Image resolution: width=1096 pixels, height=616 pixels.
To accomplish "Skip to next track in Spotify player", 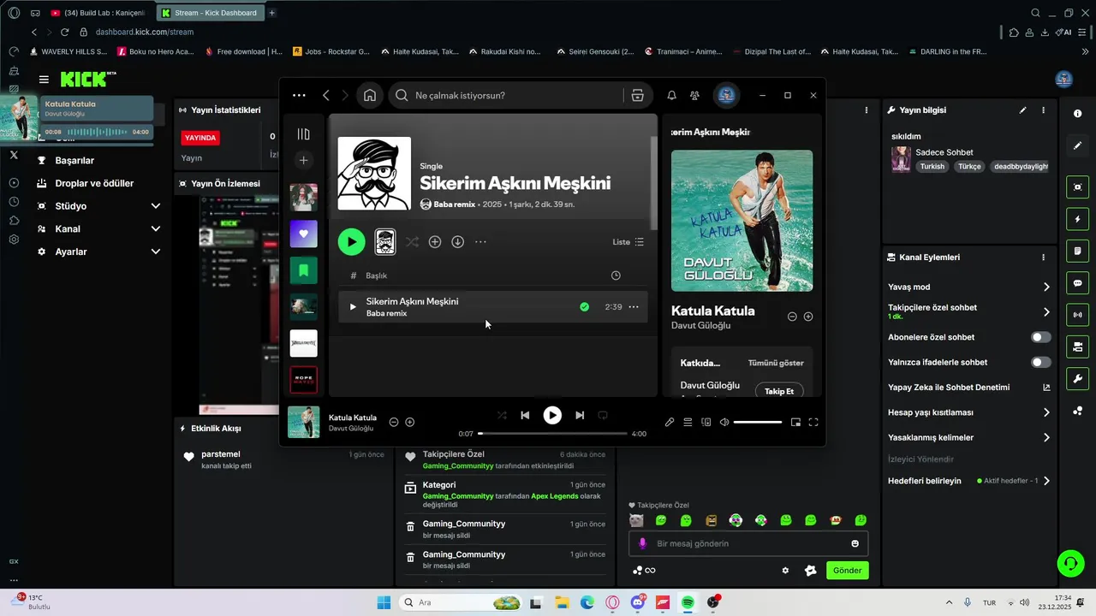I will [x=580, y=415].
